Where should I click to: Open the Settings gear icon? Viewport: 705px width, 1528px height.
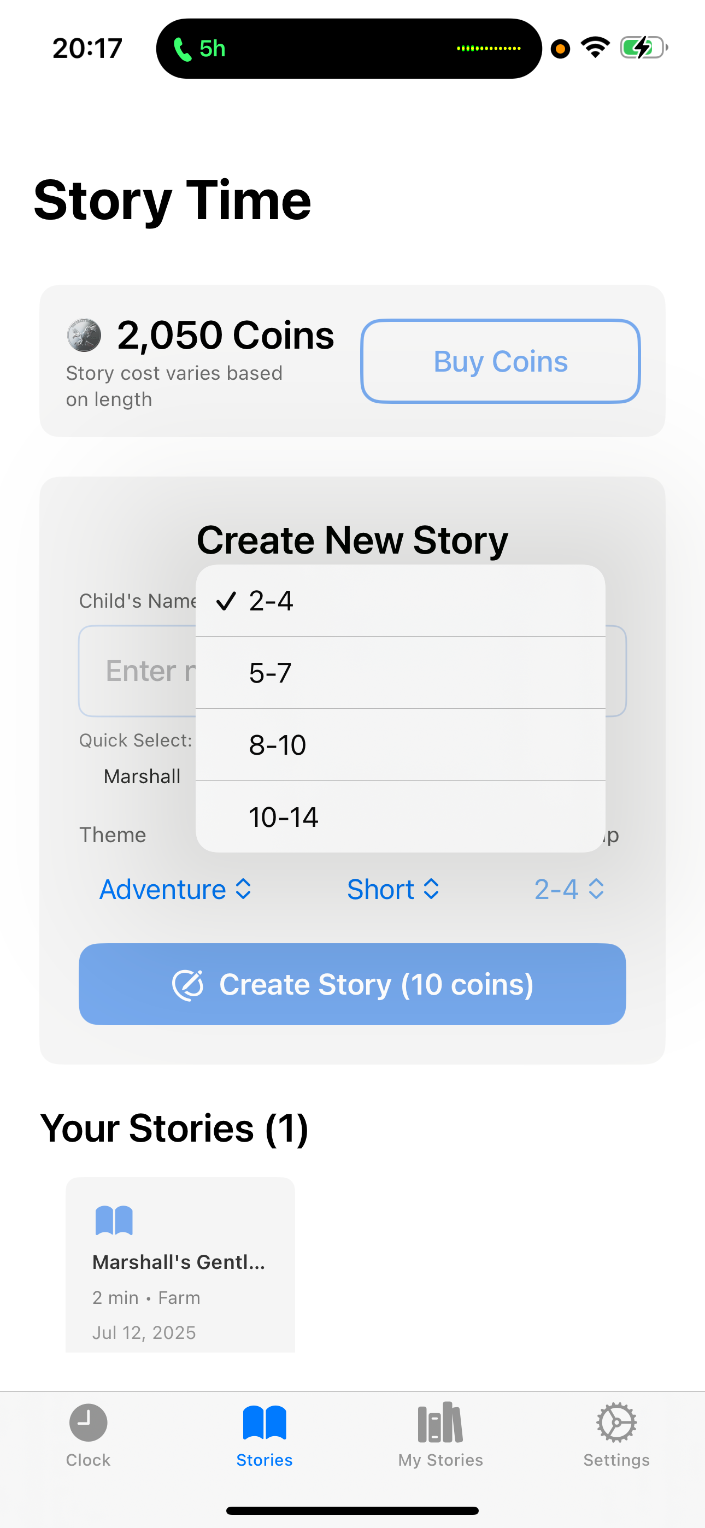pos(616,1423)
